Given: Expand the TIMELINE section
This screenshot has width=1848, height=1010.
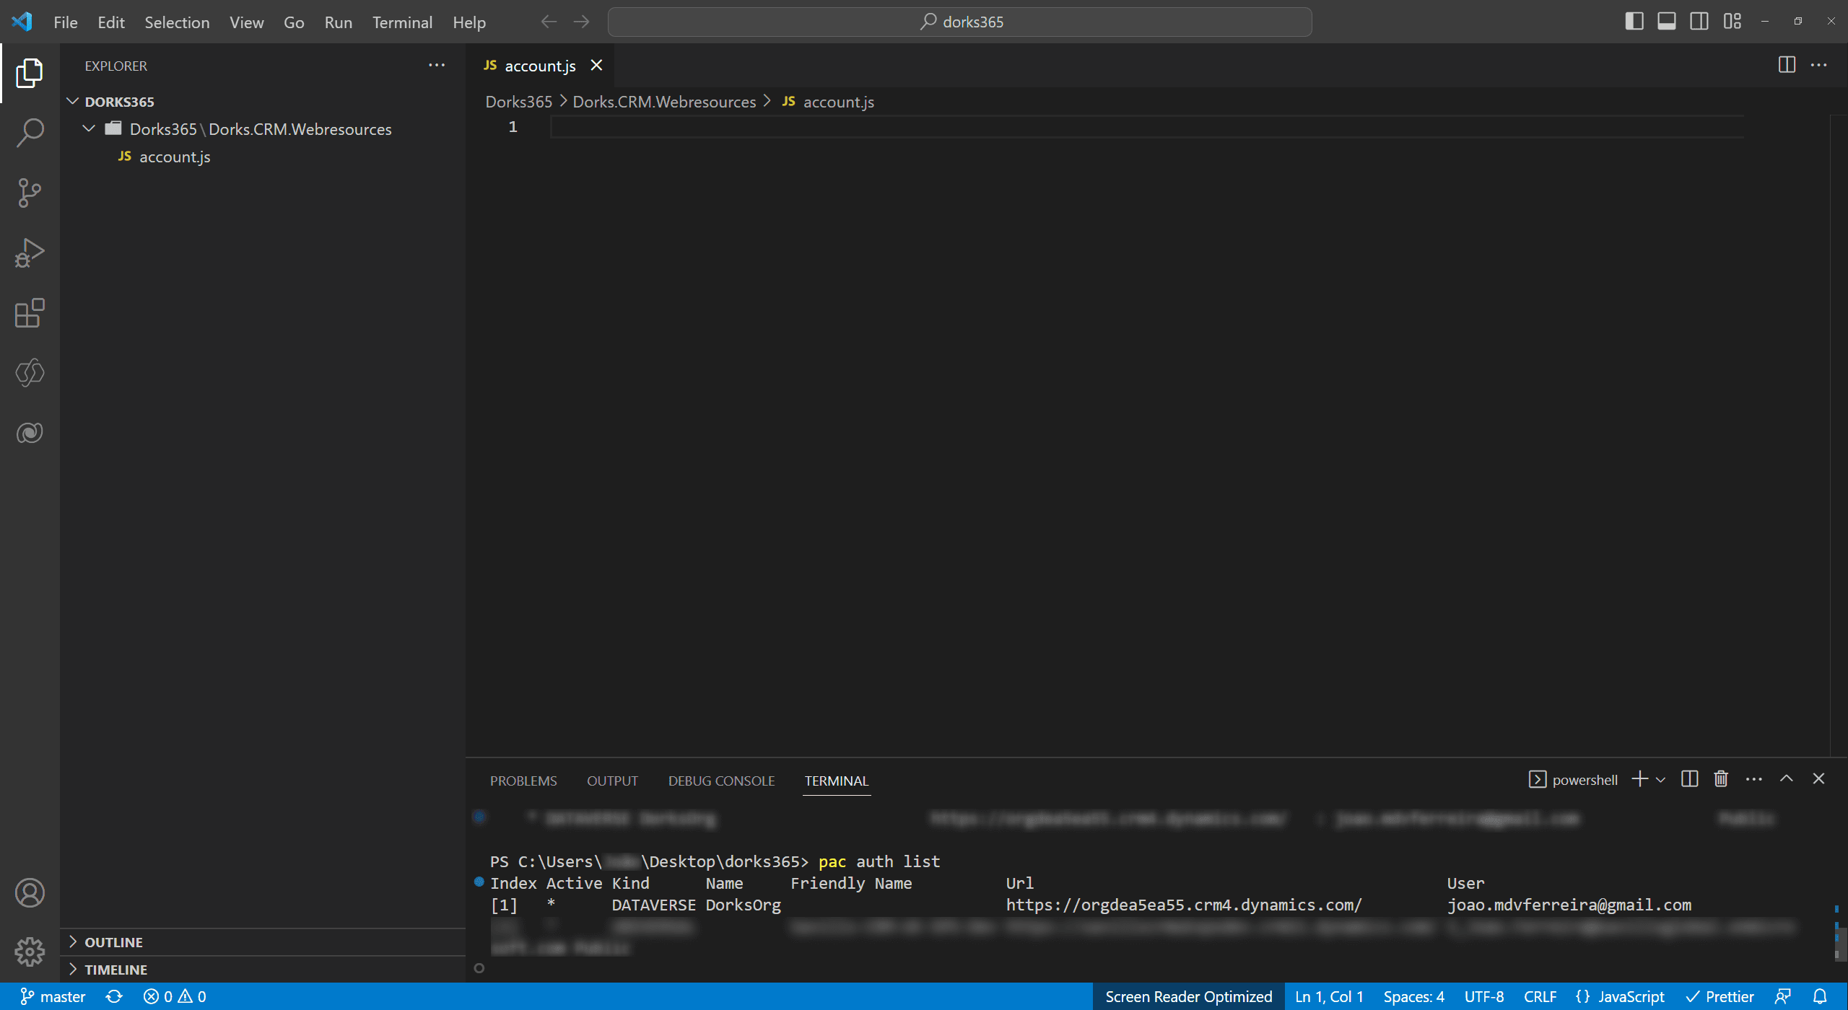Looking at the screenshot, I should coord(263,970).
